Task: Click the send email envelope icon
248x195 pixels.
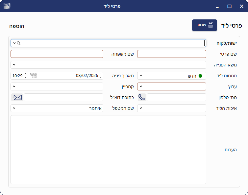Action: click(x=17, y=97)
